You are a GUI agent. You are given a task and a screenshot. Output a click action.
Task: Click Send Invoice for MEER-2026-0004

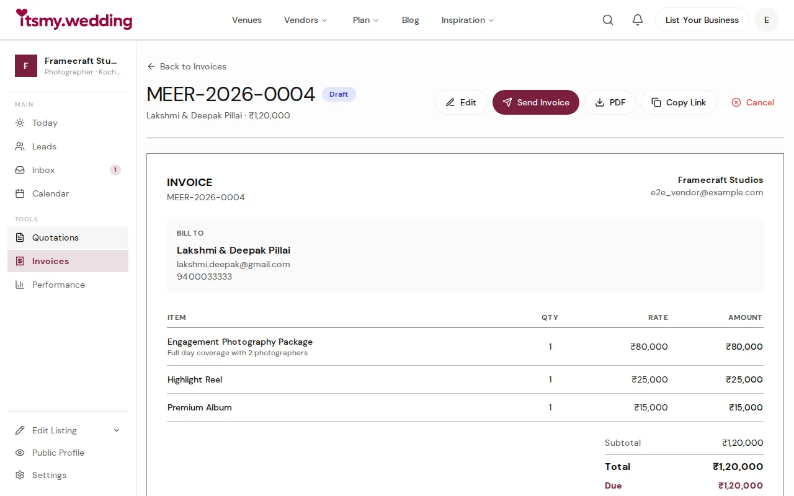[x=535, y=102]
